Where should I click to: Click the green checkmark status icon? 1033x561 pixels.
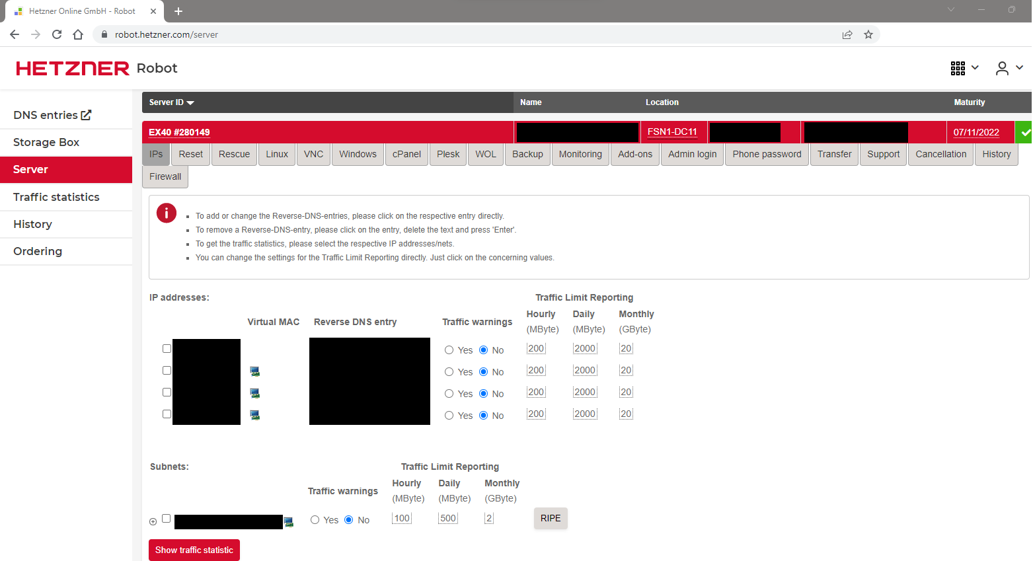pyautogui.click(x=1024, y=132)
